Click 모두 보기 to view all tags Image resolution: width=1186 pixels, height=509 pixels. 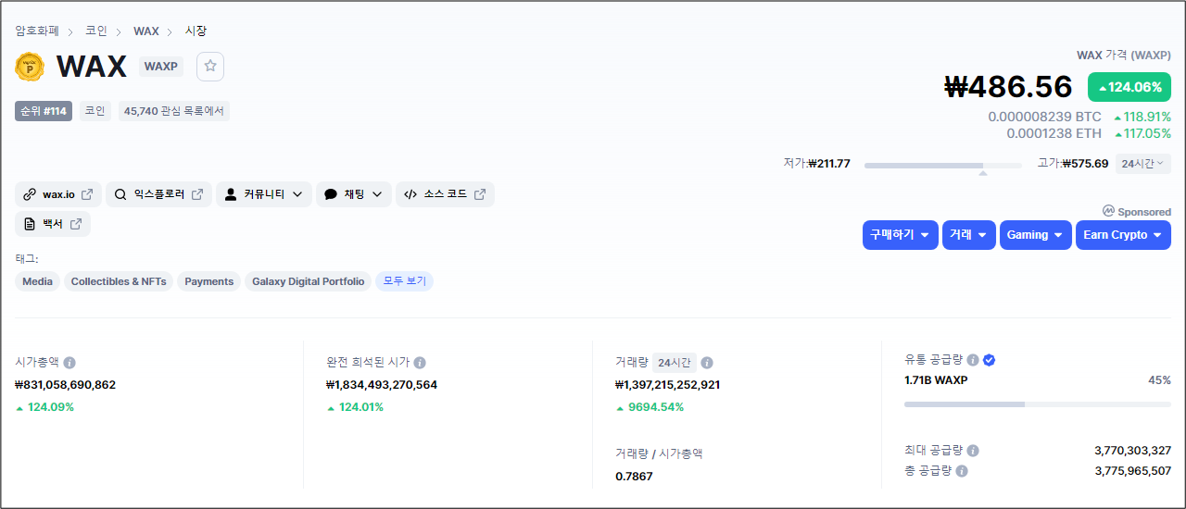[x=404, y=281]
